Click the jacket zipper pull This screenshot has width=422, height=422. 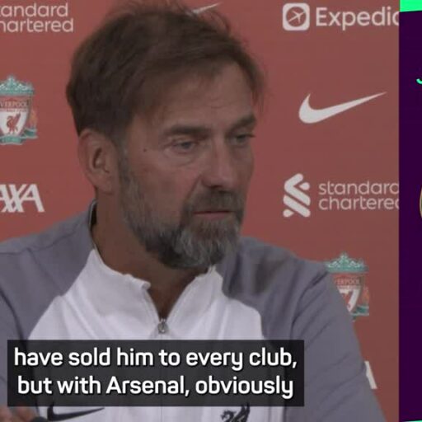pos(162,326)
